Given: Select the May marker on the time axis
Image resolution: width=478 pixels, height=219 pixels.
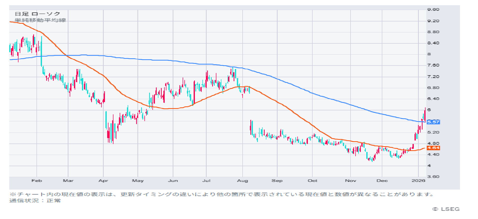Looking at the screenshot, I should (x=138, y=181).
